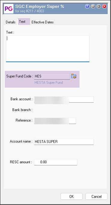
Task: Click the 'Bank branch :' label
Action: pyautogui.click(x=22, y=110)
